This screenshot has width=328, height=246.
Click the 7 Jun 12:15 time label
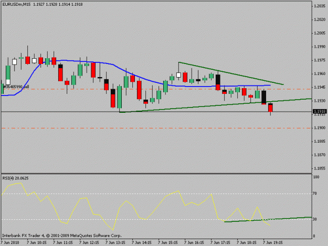[89, 243]
